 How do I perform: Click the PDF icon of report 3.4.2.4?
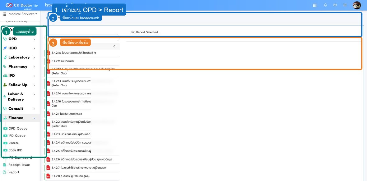(x=49, y=143)
